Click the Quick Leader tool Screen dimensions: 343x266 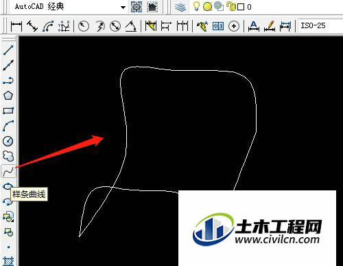(202, 26)
